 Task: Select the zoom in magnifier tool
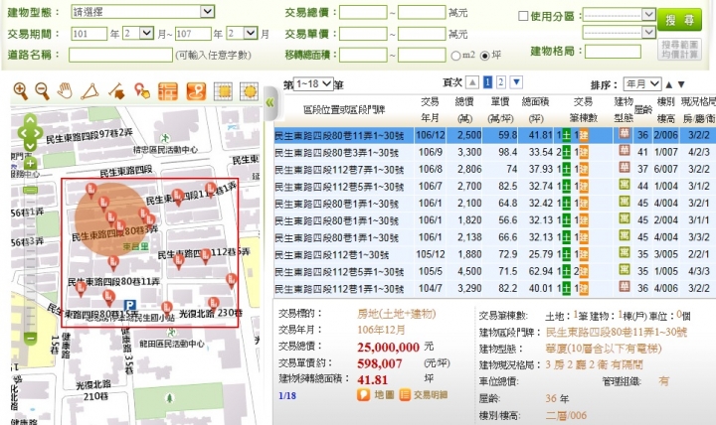[20, 91]
